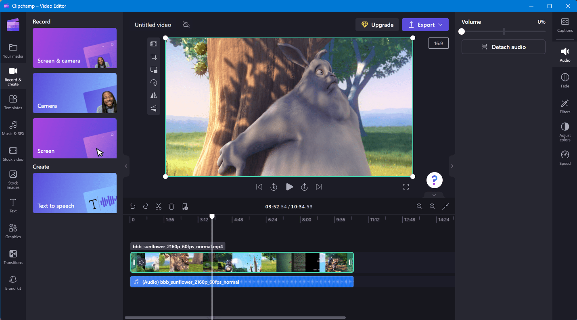
Task: Click the cloud backup icon beside the title
Action: tap(186, 25)
